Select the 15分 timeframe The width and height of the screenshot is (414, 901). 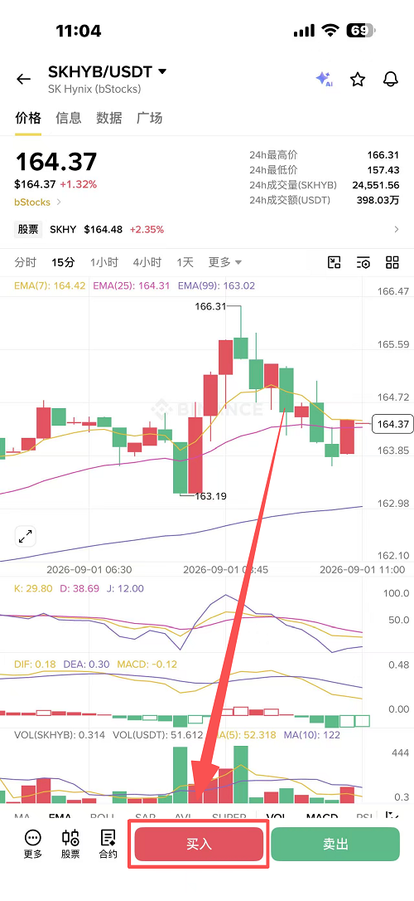[x=63, y=263]
